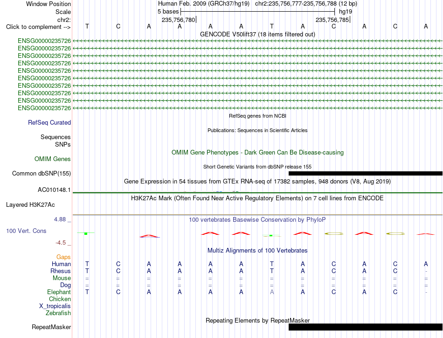Select the Chicken alignment row label
Viewport: 443px width, 338px height.
click(x=60, y=299)
